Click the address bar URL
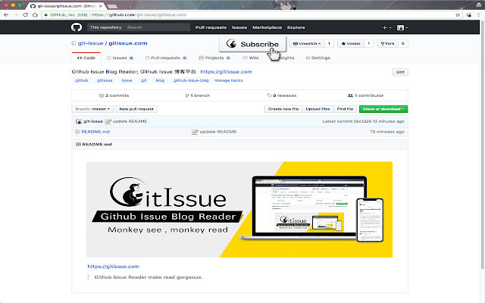 click(139, 14)
